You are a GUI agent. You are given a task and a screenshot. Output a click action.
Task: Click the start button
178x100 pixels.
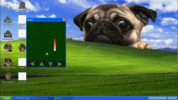click(x=6, y=98)
